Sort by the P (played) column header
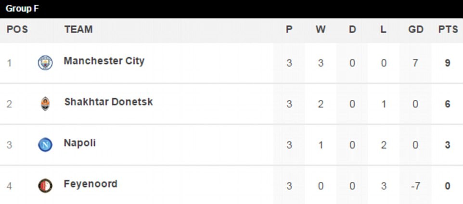This screenshot has height=204, width=463. point(289,30)
